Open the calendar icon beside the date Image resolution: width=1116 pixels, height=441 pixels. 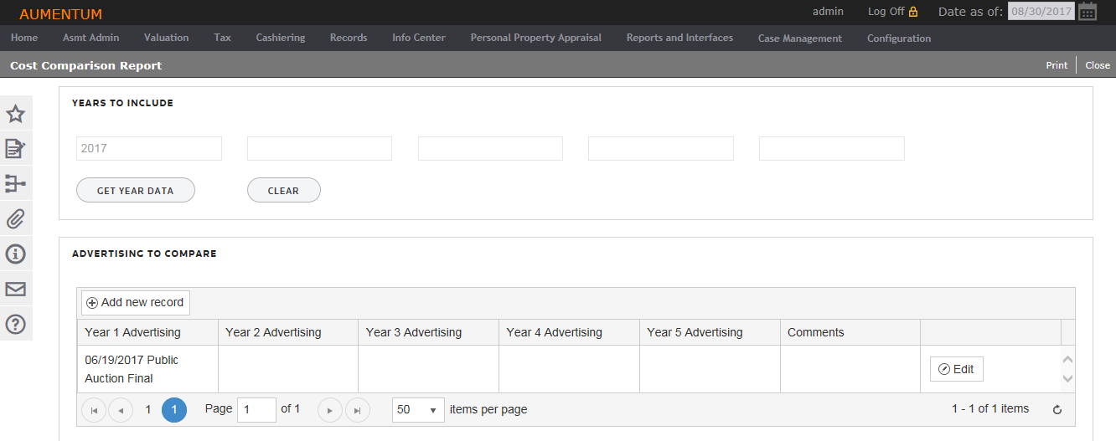(x=1088, y=12)
